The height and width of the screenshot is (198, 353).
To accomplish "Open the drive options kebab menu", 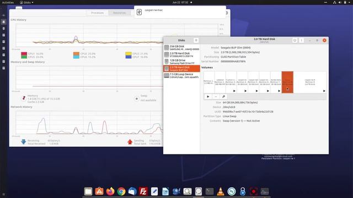I will [x=302, y=40].
